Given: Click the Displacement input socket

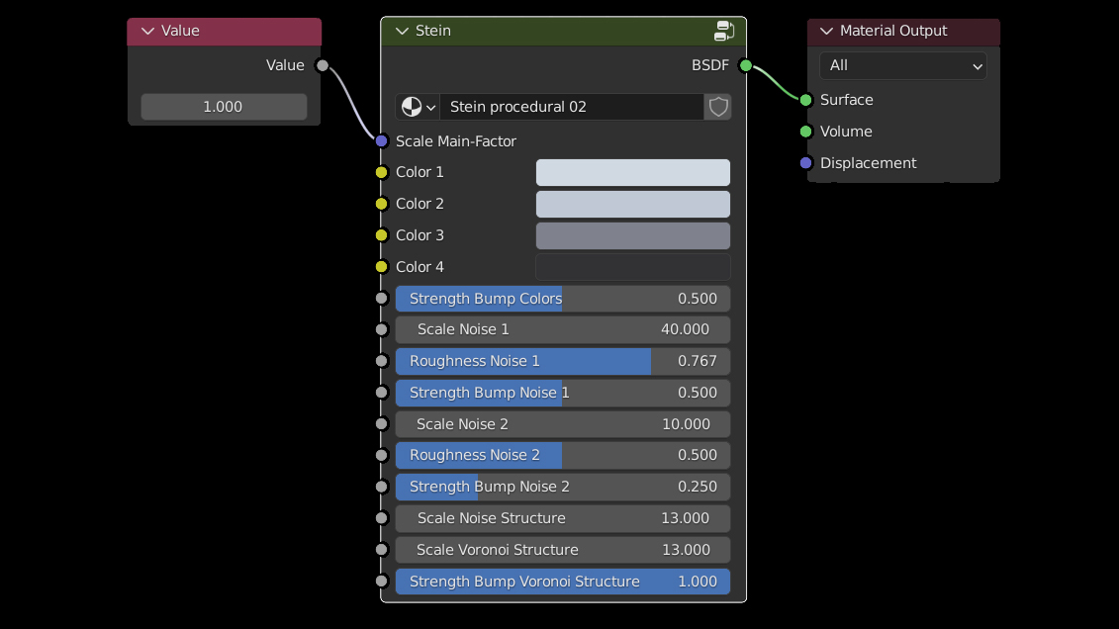Looking at the screenshot, I should click(x=806, y=163).
